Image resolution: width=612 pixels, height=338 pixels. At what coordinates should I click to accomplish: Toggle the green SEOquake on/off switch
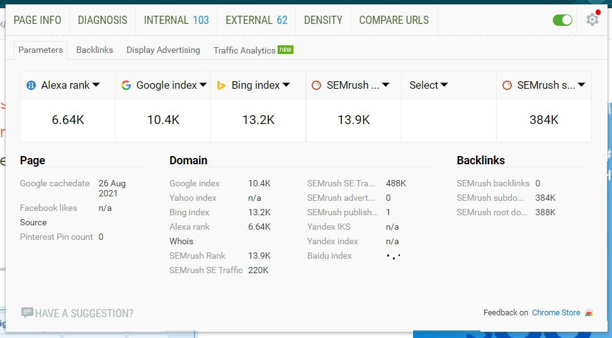(562, 20)
